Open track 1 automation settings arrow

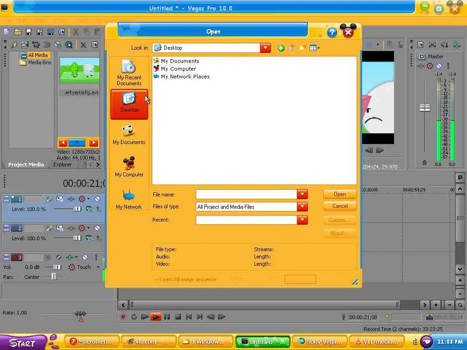point(88,199)
